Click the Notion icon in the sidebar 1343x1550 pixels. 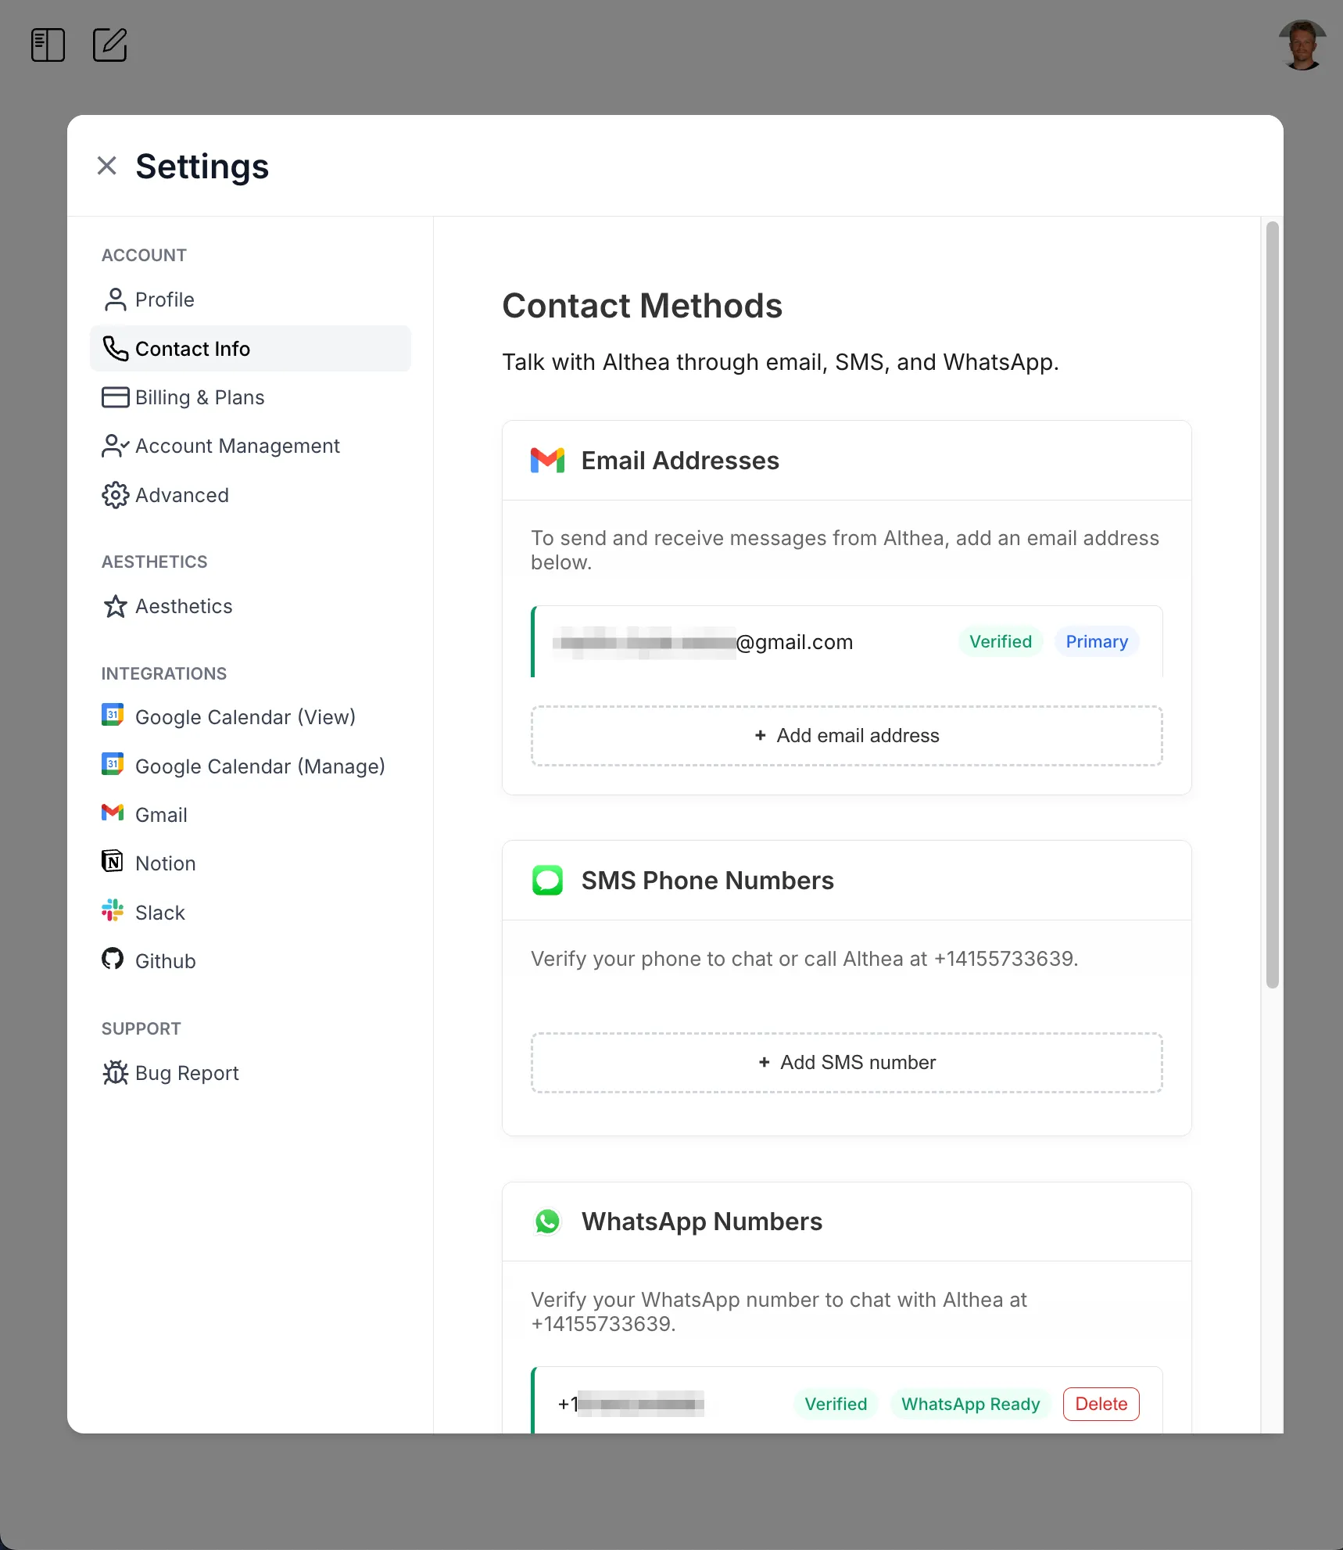pyautogui.click(x=113, y=861)
